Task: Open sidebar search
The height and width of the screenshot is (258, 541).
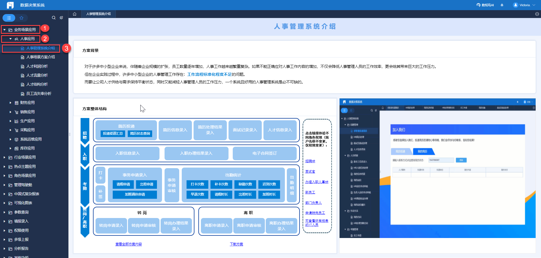Action: [x=54, y=18]
